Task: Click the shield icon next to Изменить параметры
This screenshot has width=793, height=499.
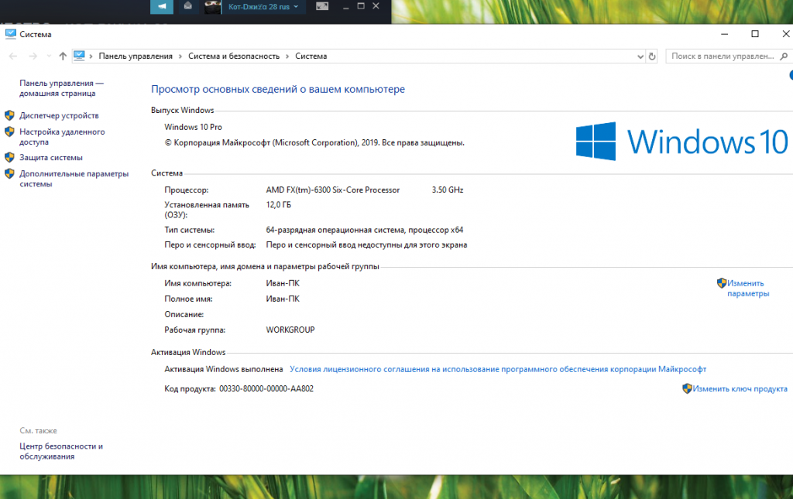Action: click(721, 283)
